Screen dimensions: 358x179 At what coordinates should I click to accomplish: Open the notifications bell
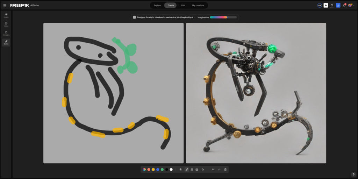344,5
